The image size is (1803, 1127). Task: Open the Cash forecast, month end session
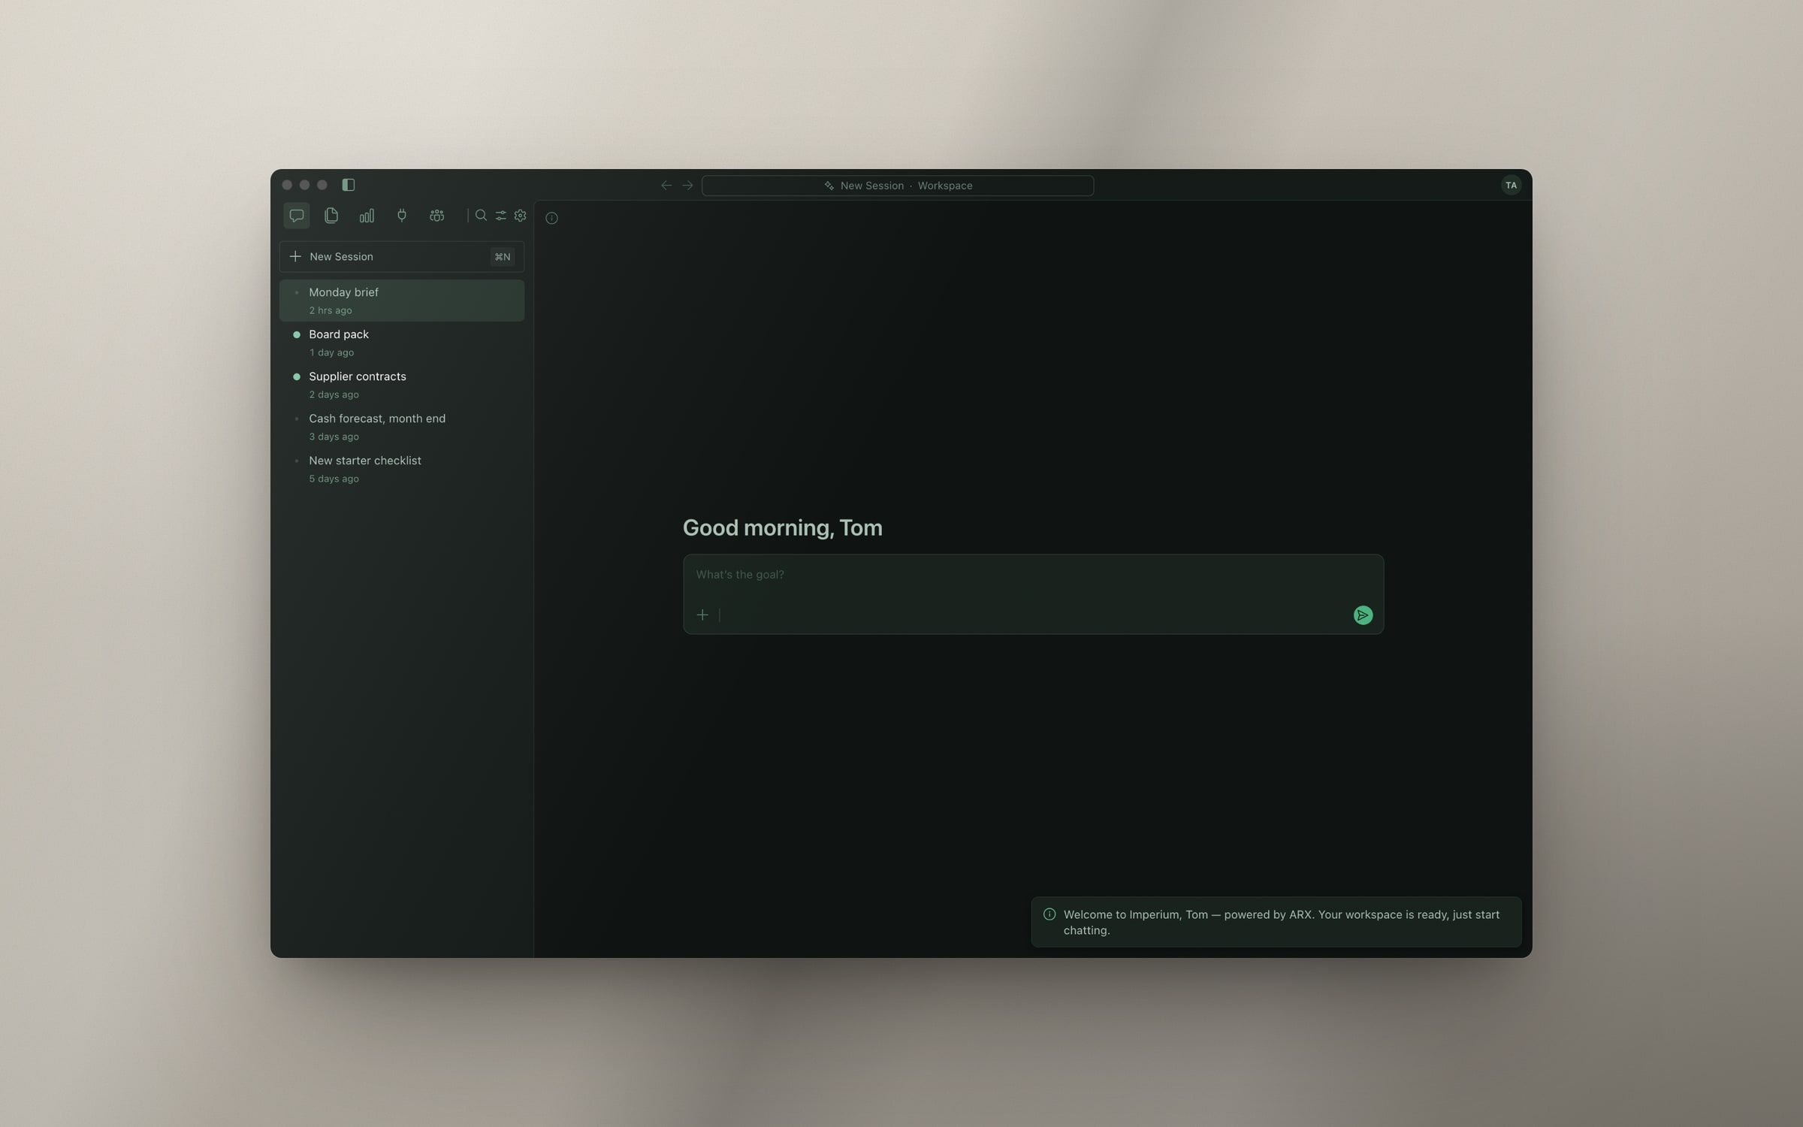pyautogui.click(x=402, y=427)
